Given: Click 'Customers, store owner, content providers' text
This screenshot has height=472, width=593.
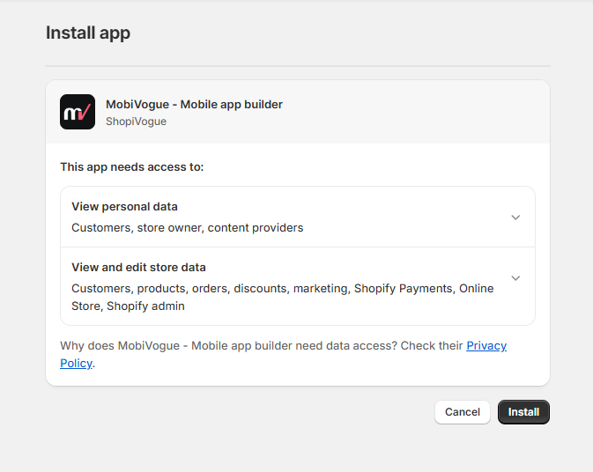Looking at the screenshot, I should click(187, 228).
